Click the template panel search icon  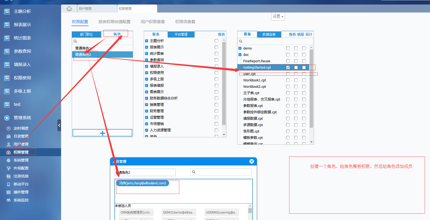pos(241,41)
